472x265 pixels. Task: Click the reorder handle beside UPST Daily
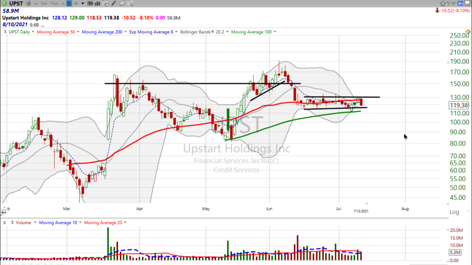click(5, 31)
